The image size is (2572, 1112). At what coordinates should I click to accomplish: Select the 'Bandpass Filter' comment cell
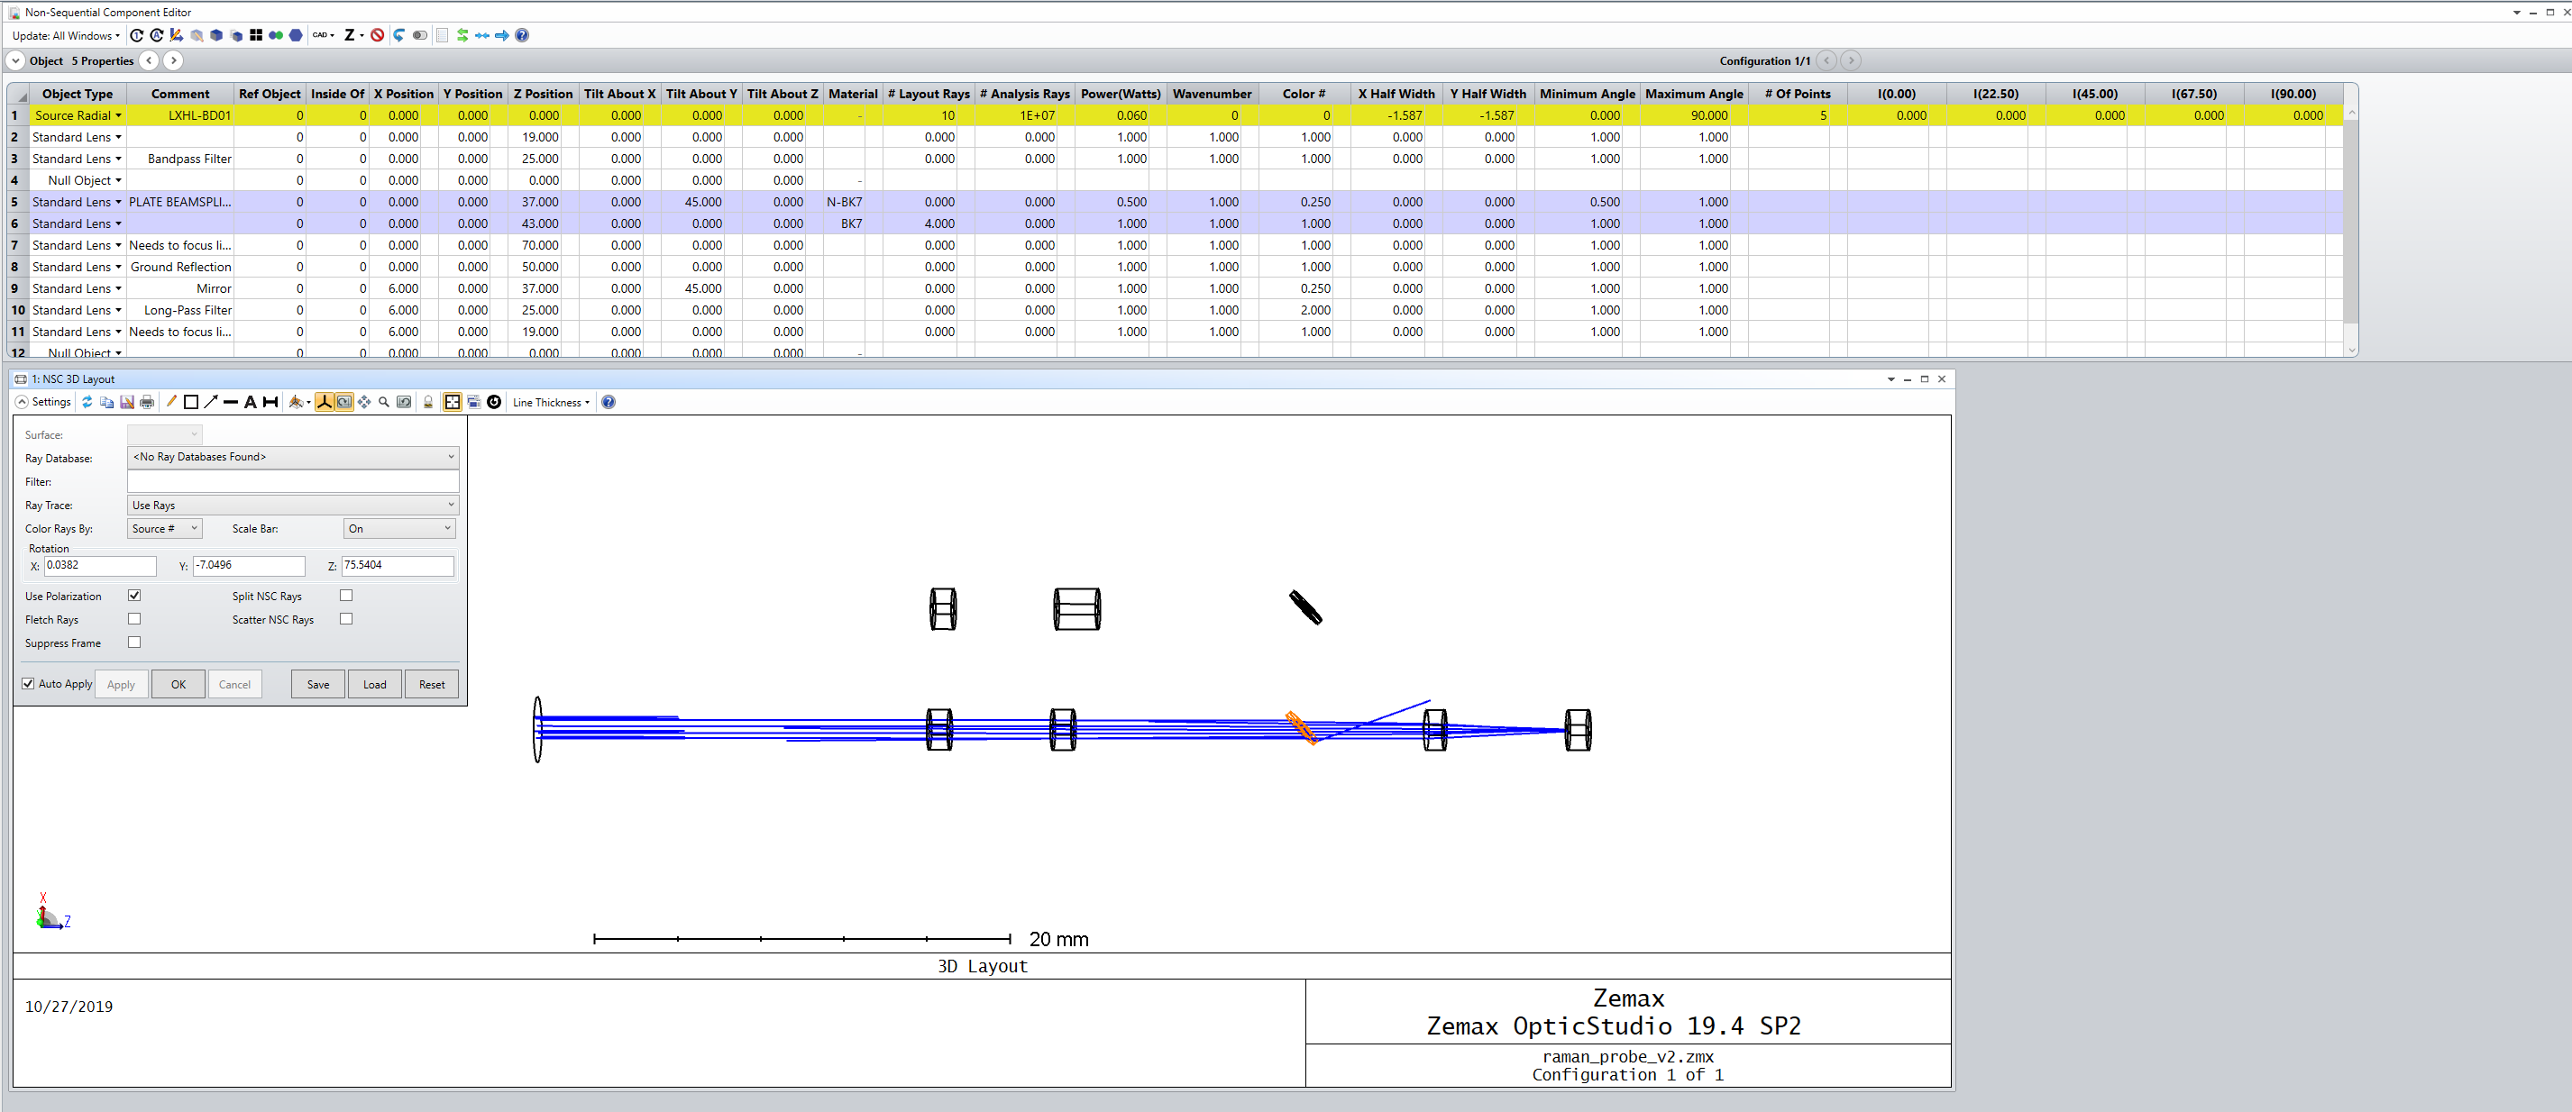pyautogui.click(x=179, y=159)
